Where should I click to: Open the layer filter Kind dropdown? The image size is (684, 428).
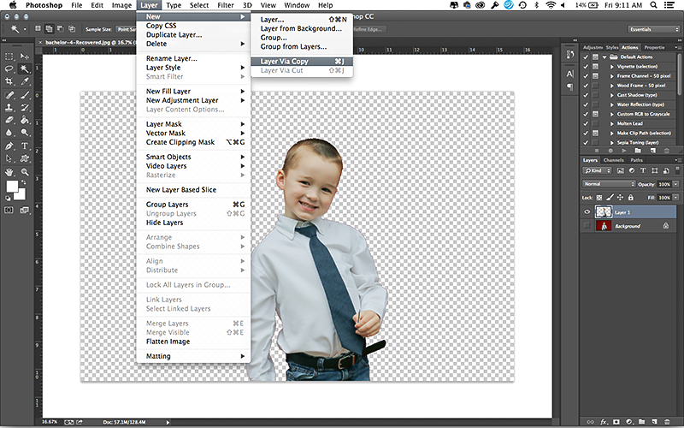tap(597, 170)
